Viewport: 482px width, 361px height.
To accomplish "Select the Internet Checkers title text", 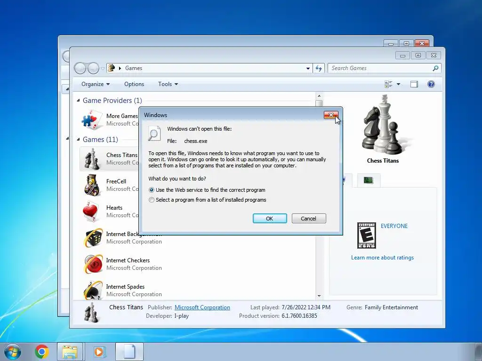I will click(128, 260).
